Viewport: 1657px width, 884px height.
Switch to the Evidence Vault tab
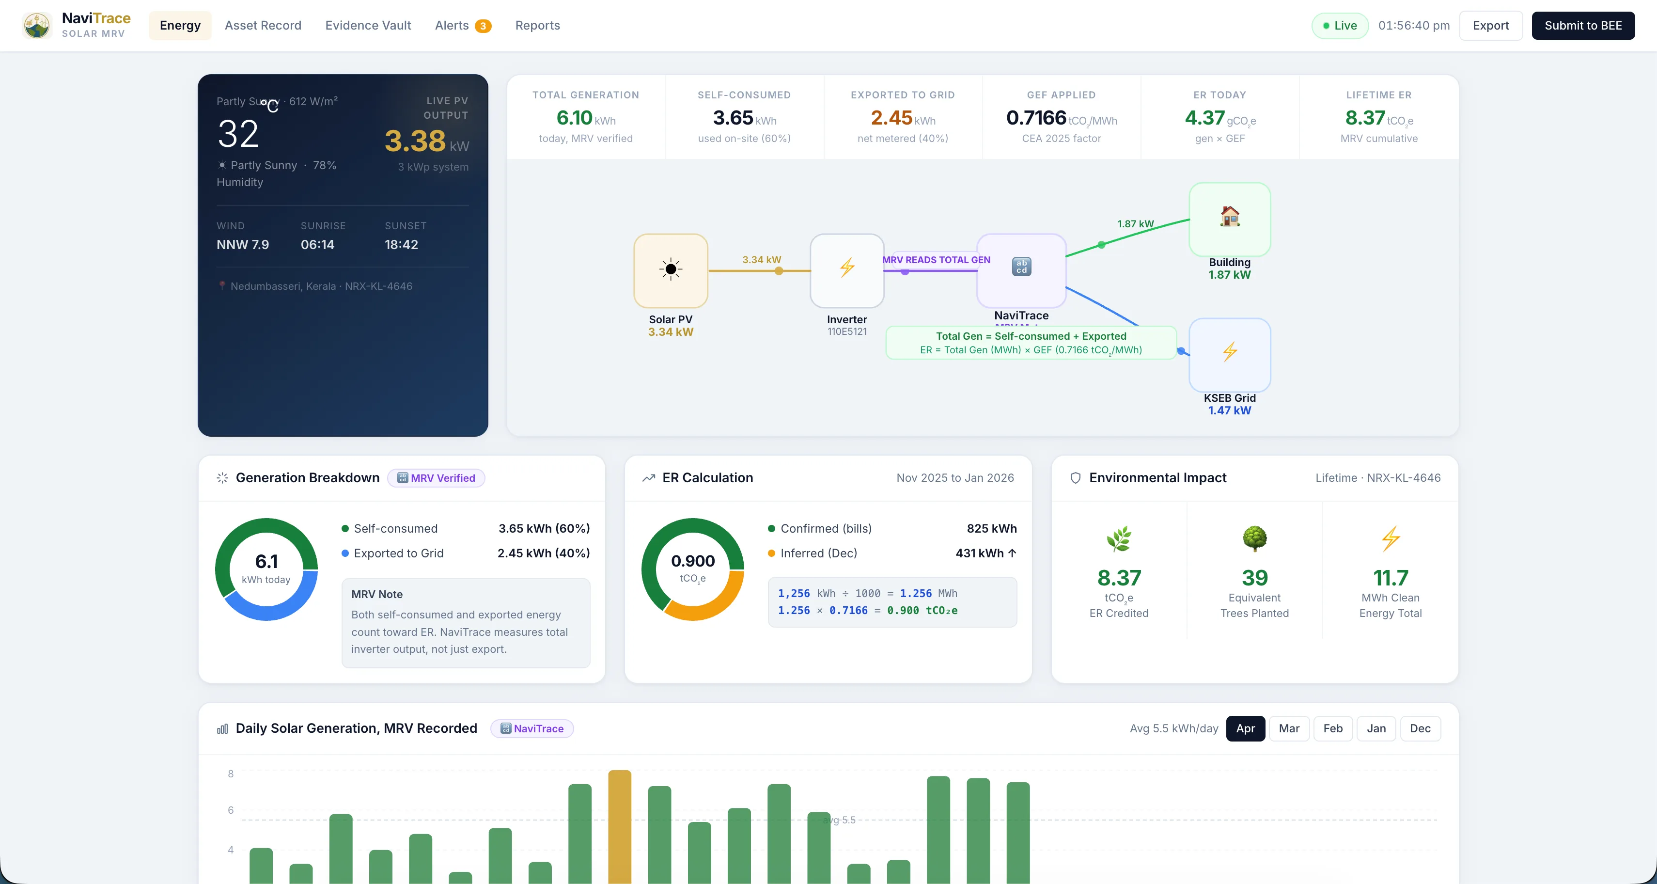pyautogui.click(x=368, y=26)
